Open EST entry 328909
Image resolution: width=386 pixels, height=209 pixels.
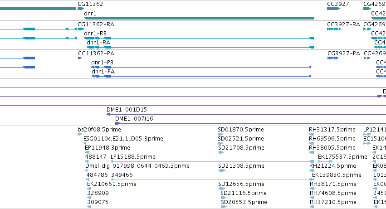[98, 193]
